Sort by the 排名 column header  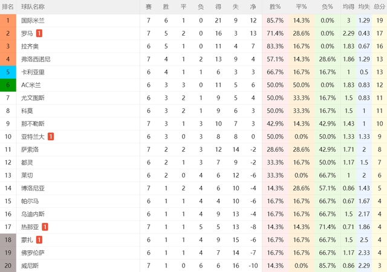click(8, 7)
